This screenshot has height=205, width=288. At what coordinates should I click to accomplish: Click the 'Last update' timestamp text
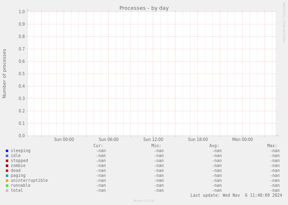pyautogui.click(x=236, y=195)
